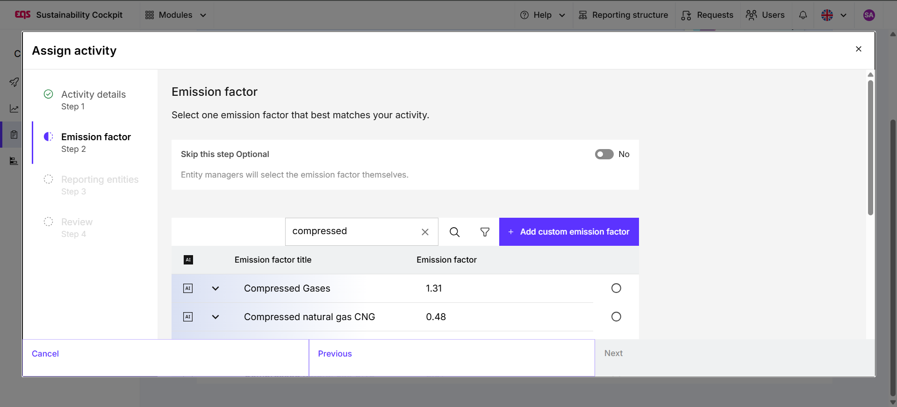Open the Reporting structure menu item

[623, 15]
